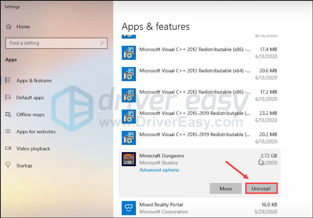
Task: Select the Minecraft Dungeons app icon
Action: pyautogui.click(x=128, y=159)
